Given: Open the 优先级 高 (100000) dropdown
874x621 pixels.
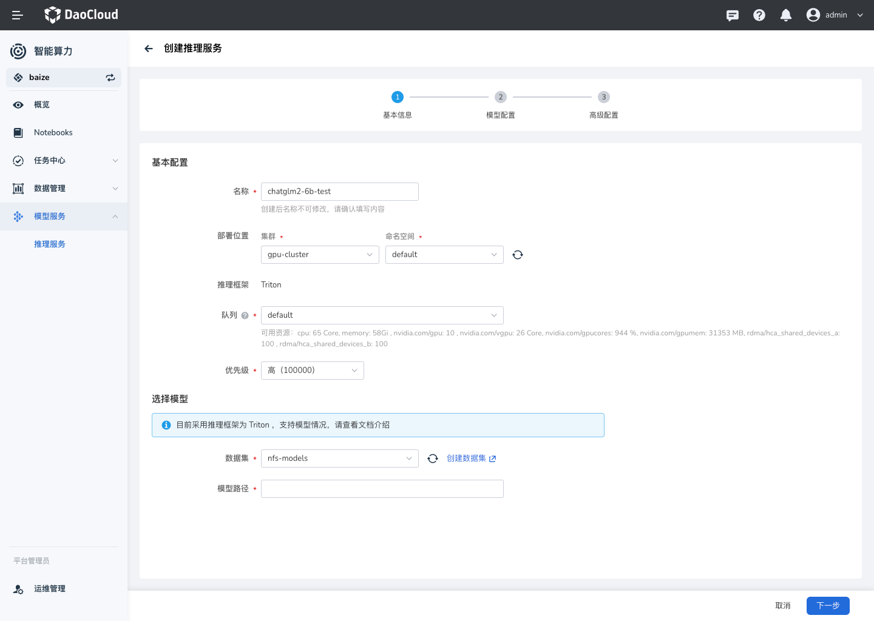Looking at the screenshot, I should tap(313, 371).
